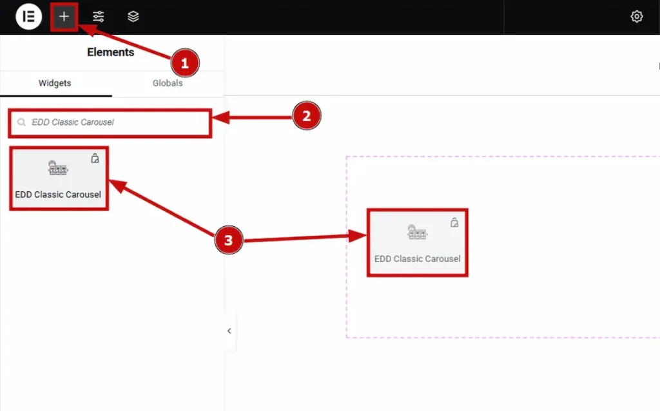
Task: Click EDD Classic Carousel widget on canvas
Action: [417, 243]
